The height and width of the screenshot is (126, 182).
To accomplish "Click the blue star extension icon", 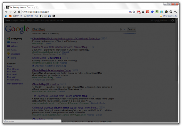I will (x=152, y=12).
